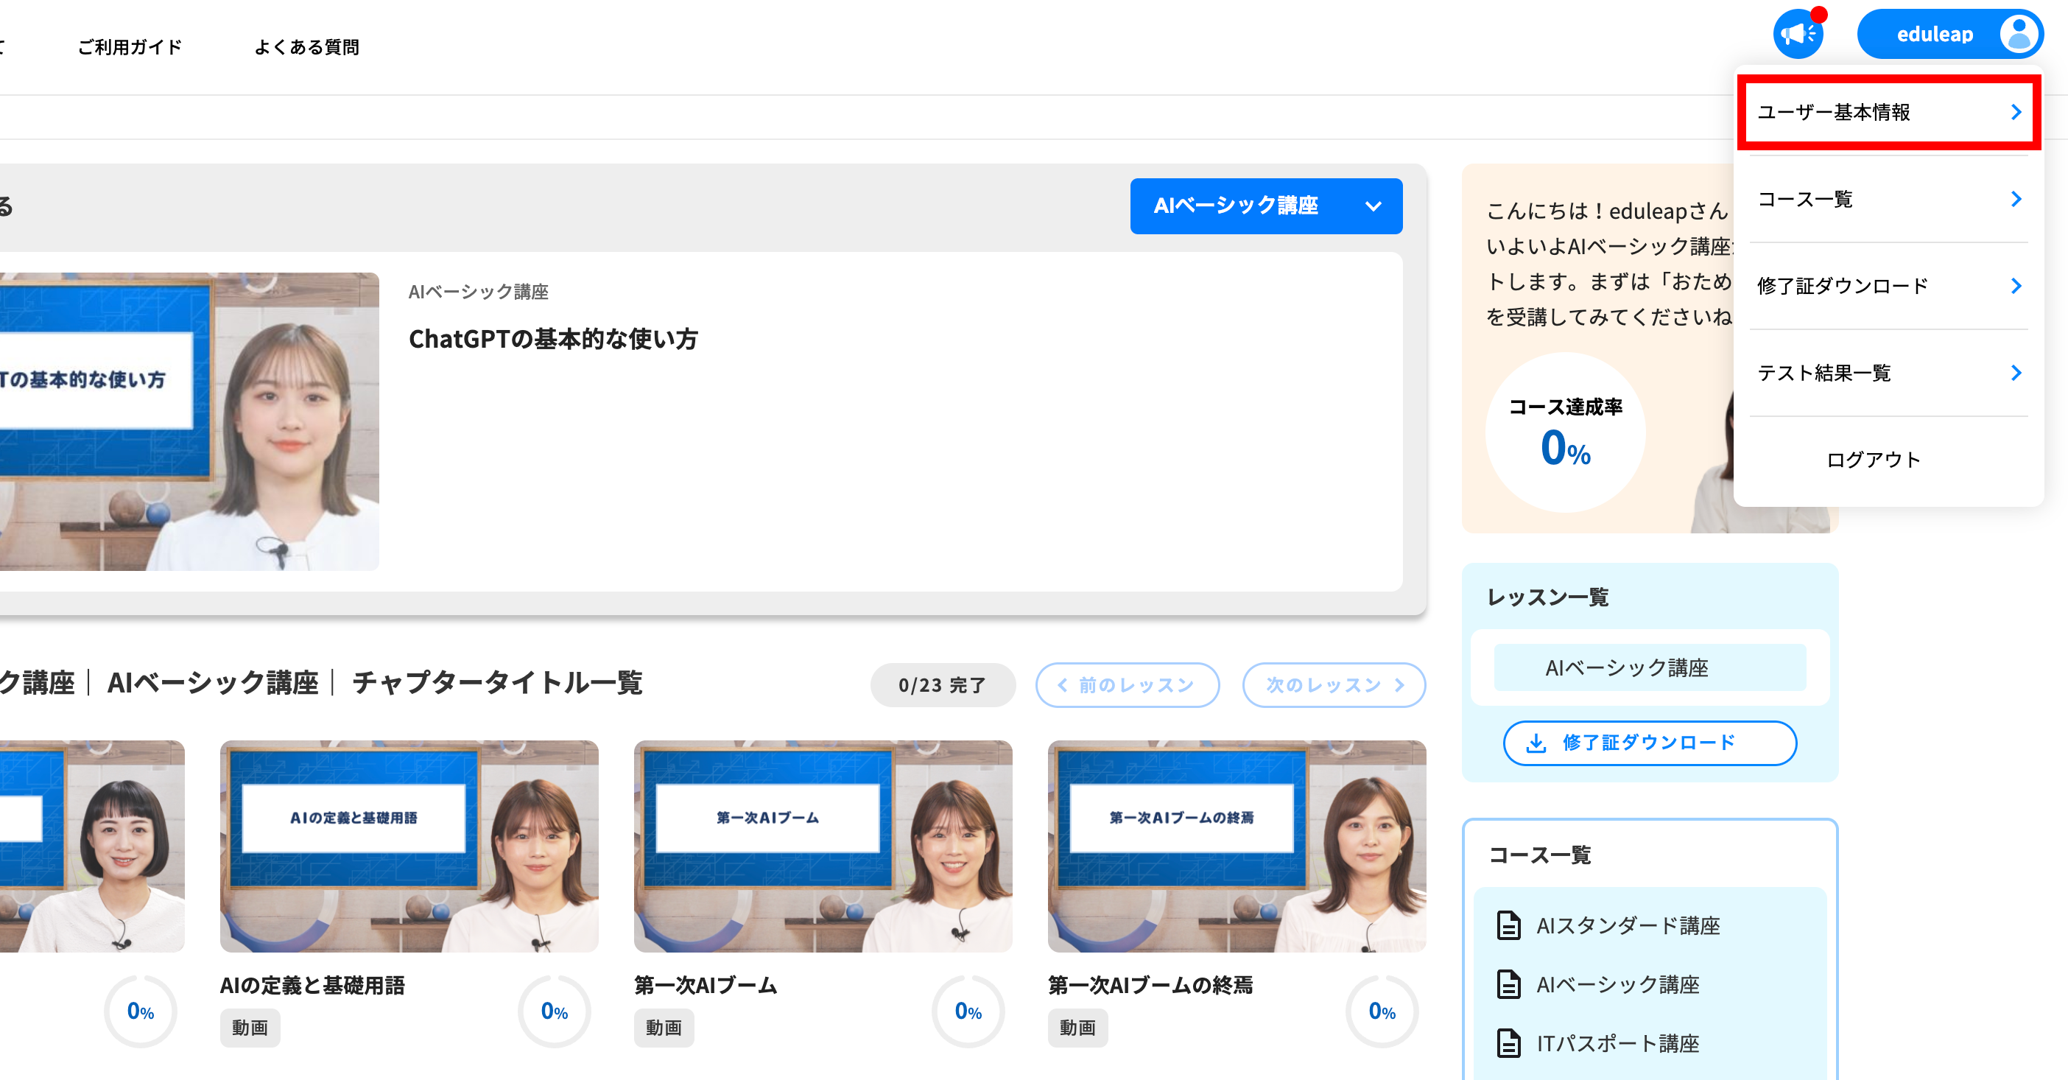Open the ご利用ガイド navigation link

[x=130, y=47]
